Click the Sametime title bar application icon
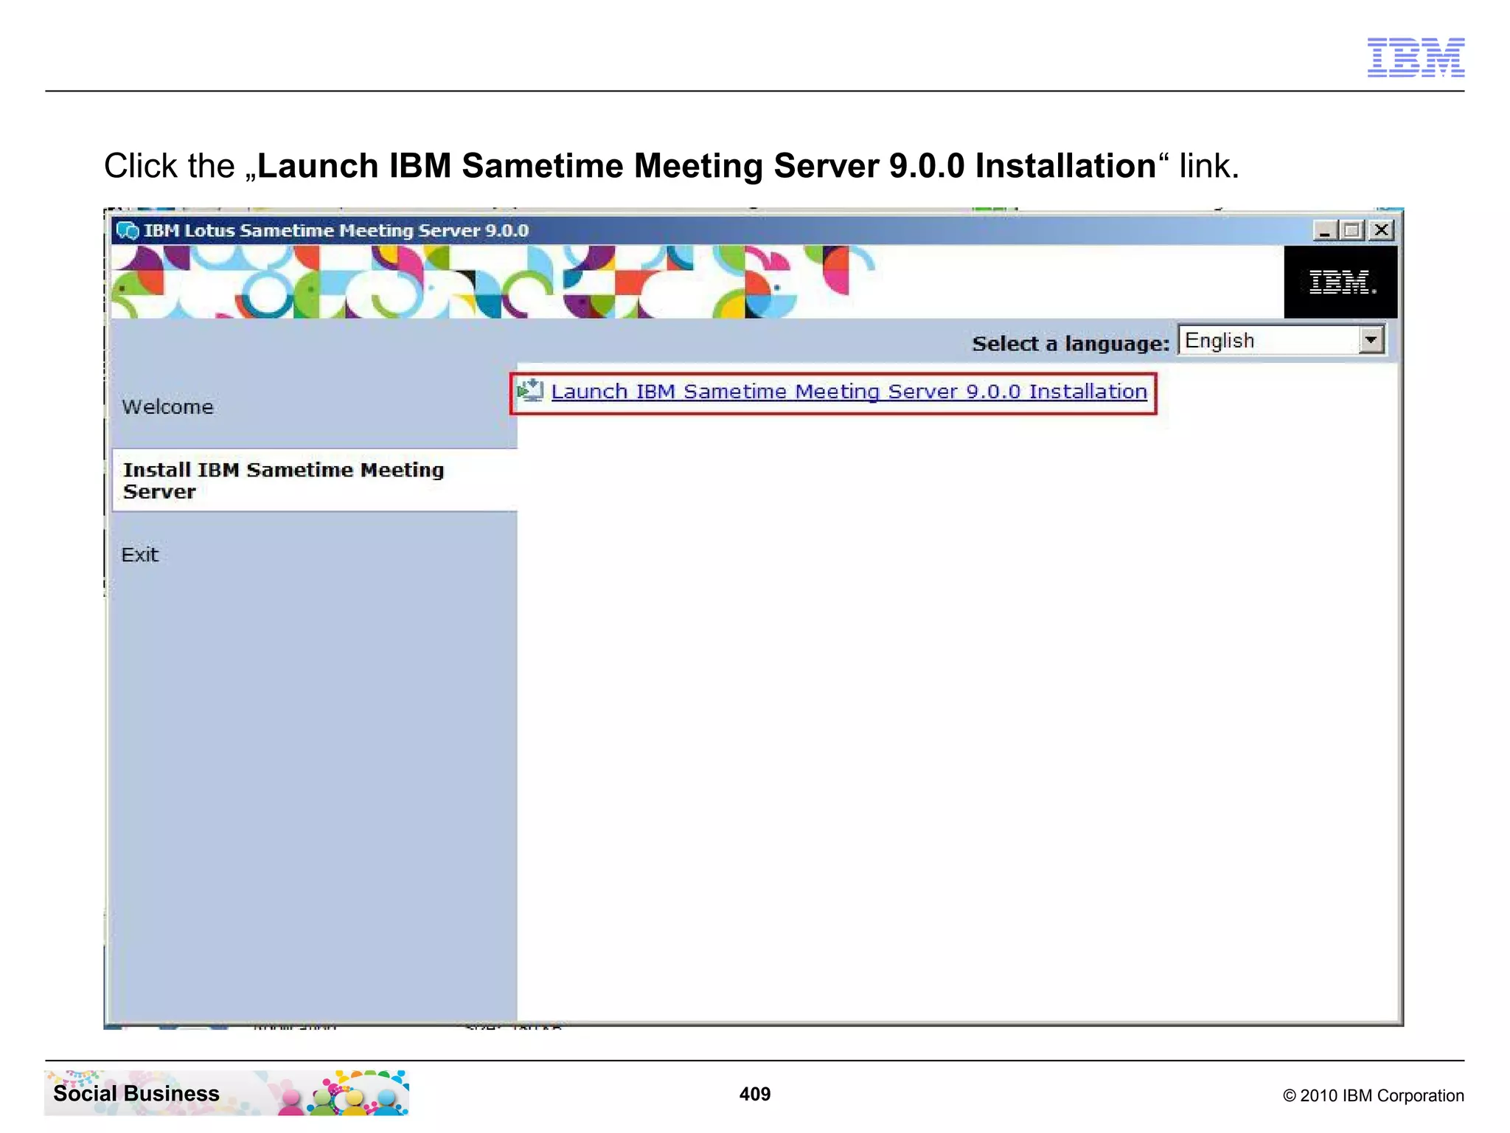Image resolution: width=1510 pixels, height=1133 pixels. point(128,231)
